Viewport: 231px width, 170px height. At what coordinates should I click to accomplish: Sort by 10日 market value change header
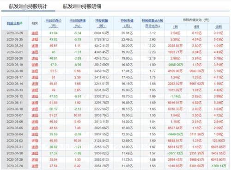click(218, 27)
